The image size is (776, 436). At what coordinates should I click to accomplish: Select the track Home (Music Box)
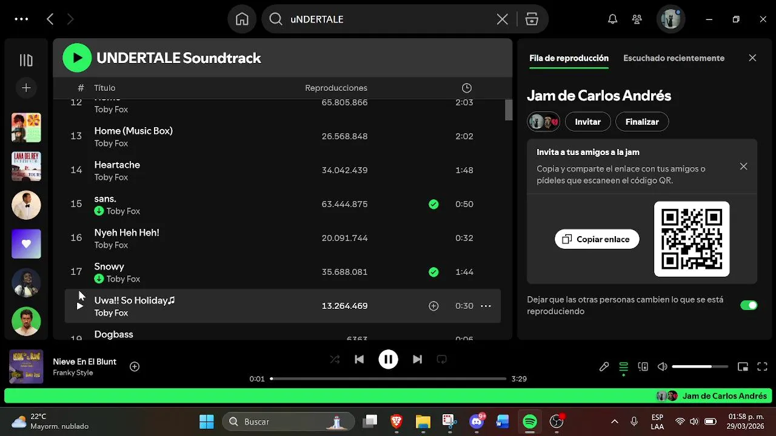pos(283,136)
